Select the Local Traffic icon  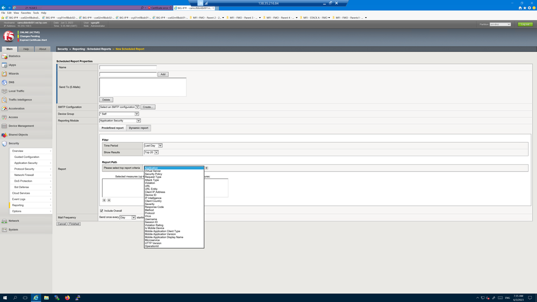[x=4, y=91]
